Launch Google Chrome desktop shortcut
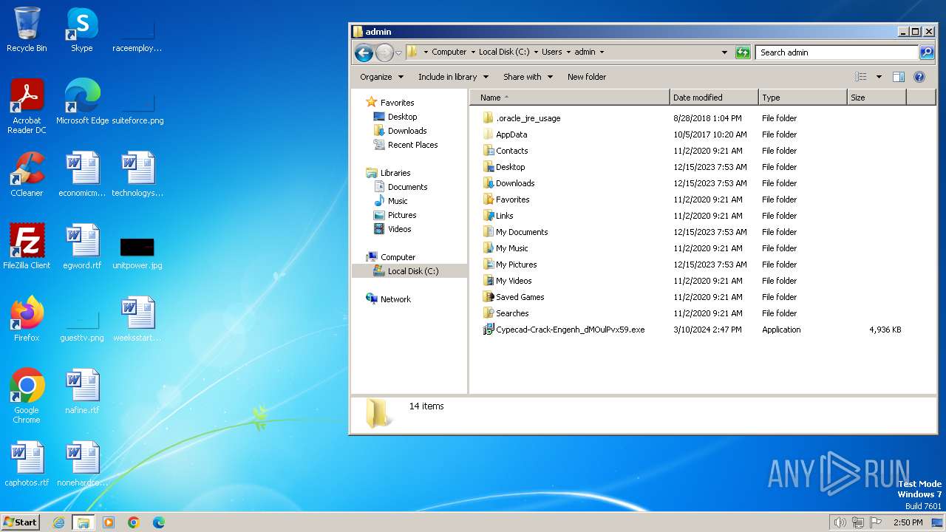The width and height of the screenshot is (946, 532). click(27, 395)
